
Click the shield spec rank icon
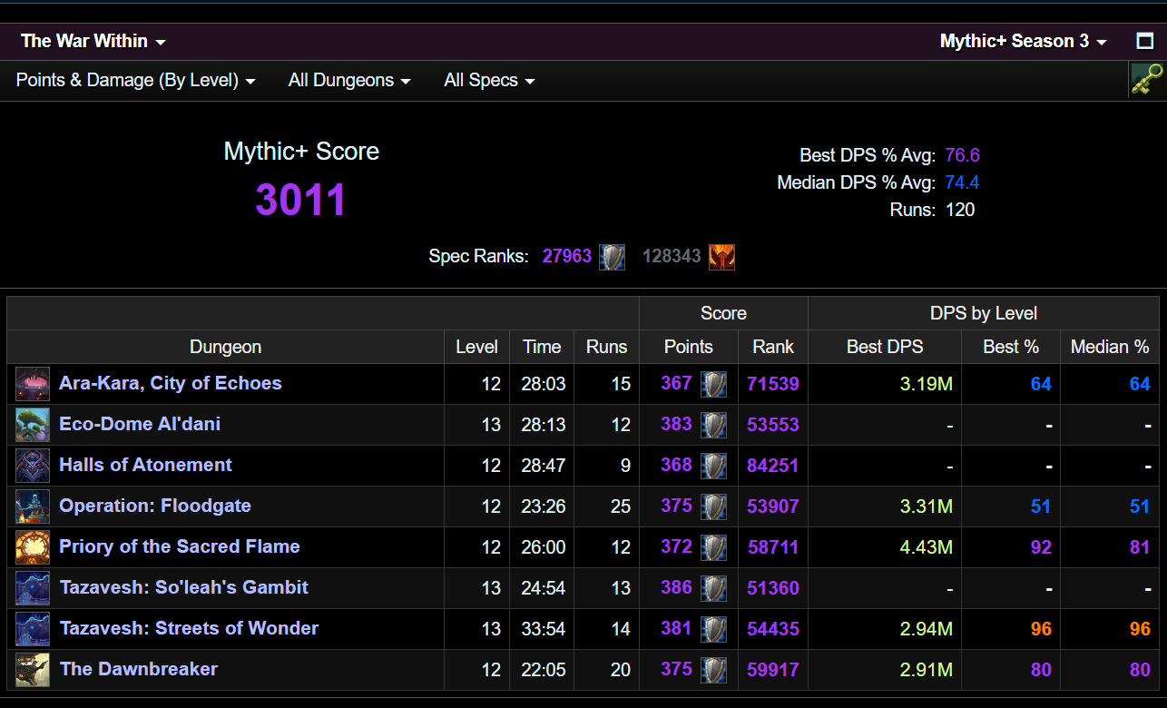coord(613,257)
